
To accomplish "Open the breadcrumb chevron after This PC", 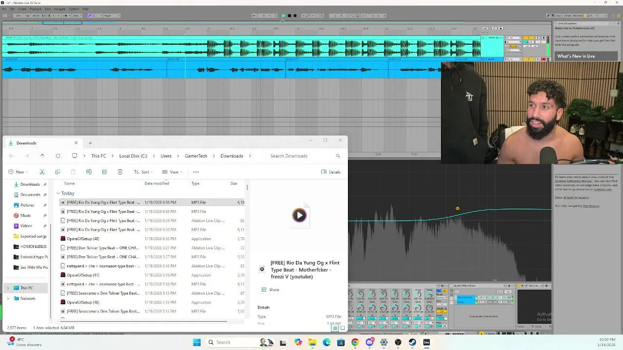I will pyautogui.click(x=112, y=156).
